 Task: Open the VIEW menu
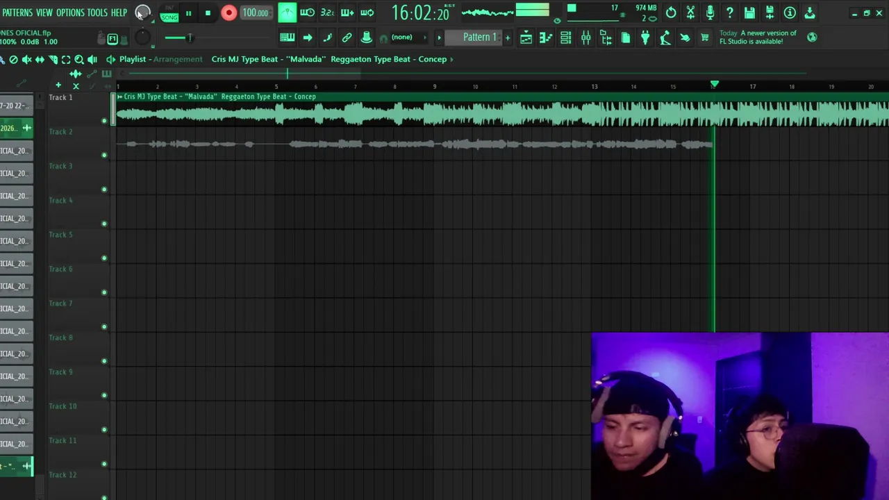[x=44, y=12]
